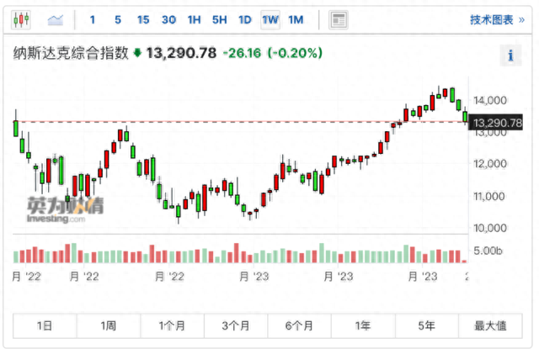This screenshot has height=354, width=539.
Task: Select the 最大值 range button
Action: coord(490,325)
